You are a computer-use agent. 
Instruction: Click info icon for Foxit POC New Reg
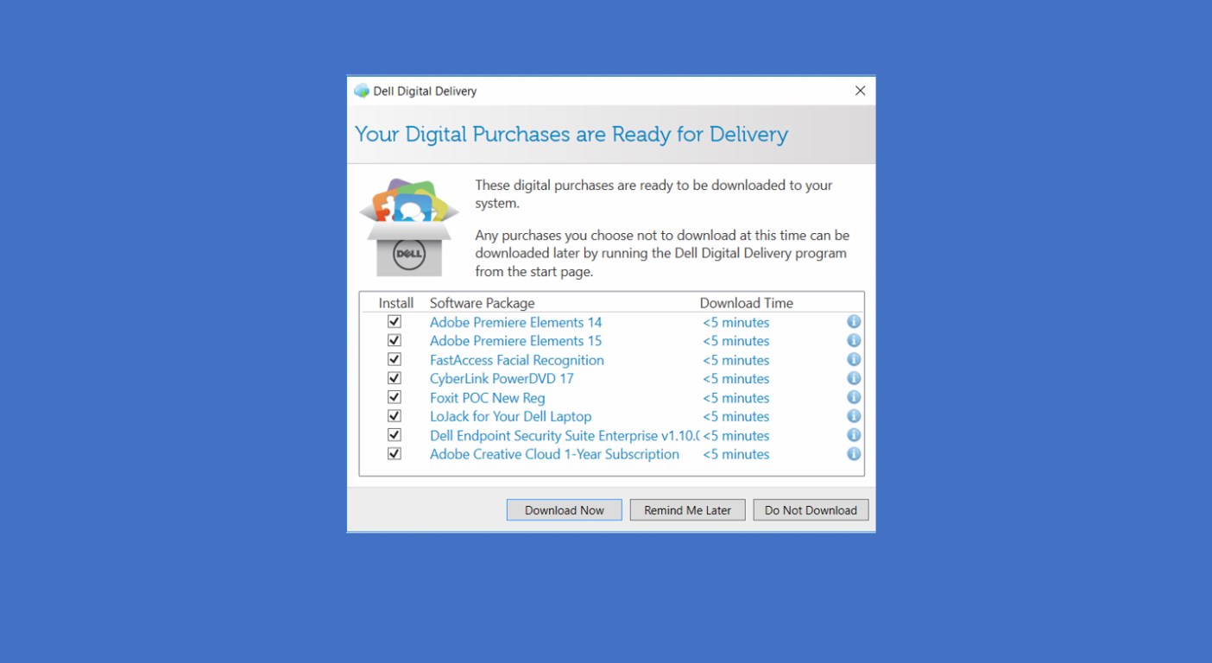tap(854, 397)
